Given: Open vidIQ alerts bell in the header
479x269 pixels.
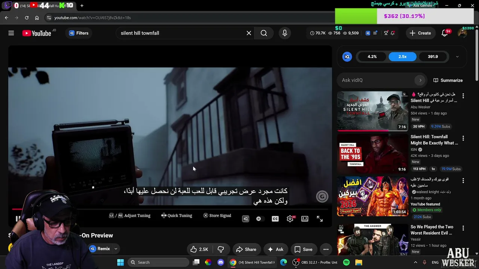Looking at the screenshot, I should pos(393,33).
